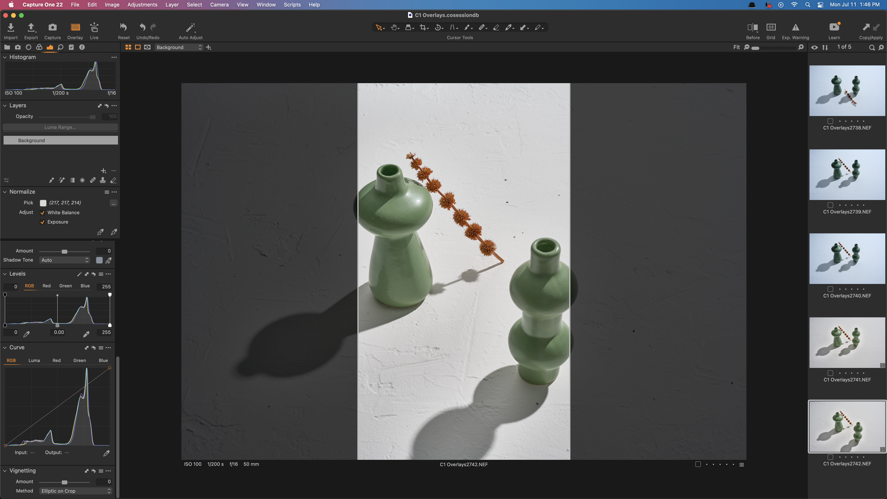Select the Pan hand cursor tool

pos(393,27)
